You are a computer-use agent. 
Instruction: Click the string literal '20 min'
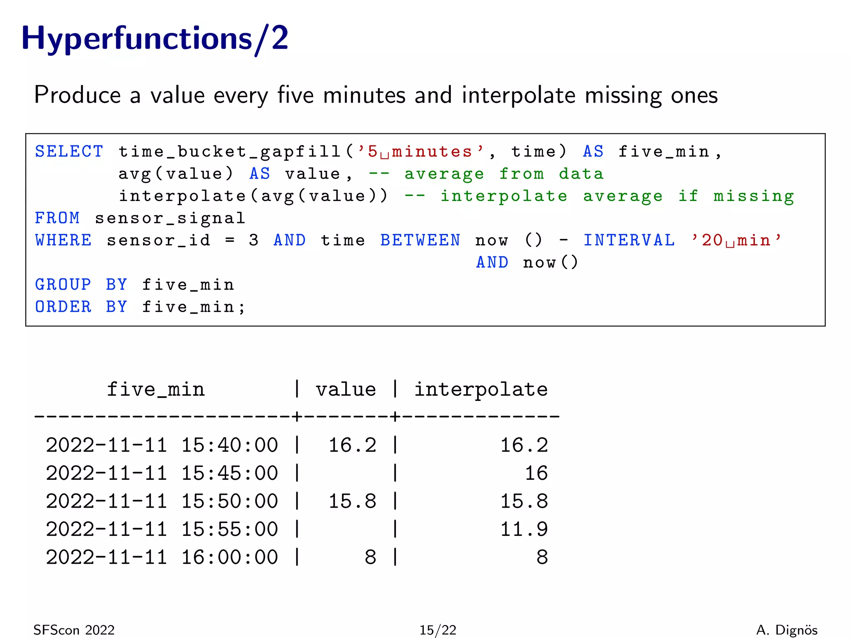pyautogui.click(x=736, y=240)
